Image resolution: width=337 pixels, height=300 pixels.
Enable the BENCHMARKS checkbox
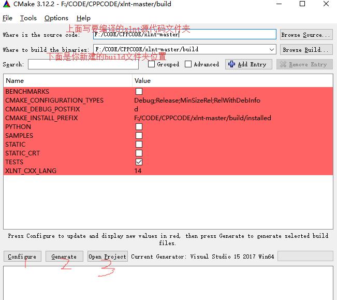139,92
